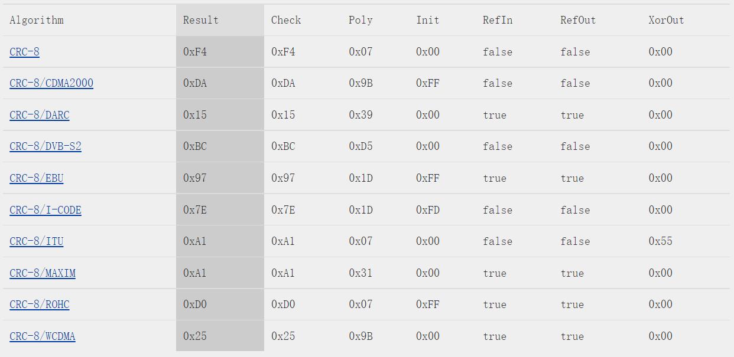Image resolution: width=734 pixels, height=357 pixels.
Task: Click the Result column header
Action: pyautogui.click(x=201, y=20)
